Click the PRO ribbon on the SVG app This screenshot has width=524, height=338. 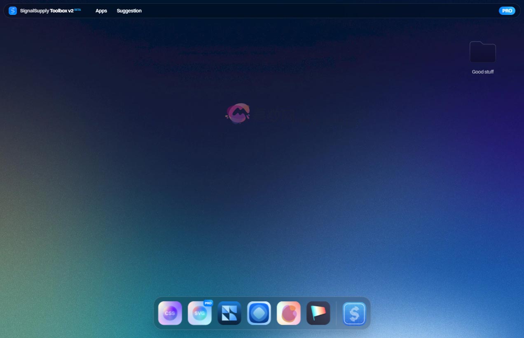point(208,303)
